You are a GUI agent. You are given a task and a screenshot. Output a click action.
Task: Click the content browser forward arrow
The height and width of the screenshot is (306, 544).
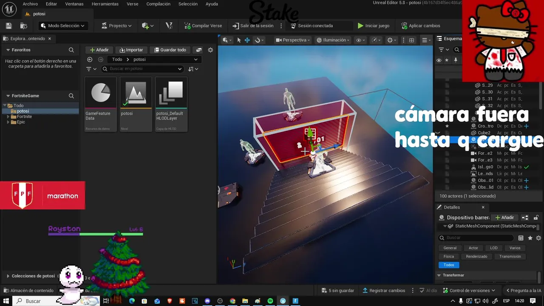pos(101,59)
